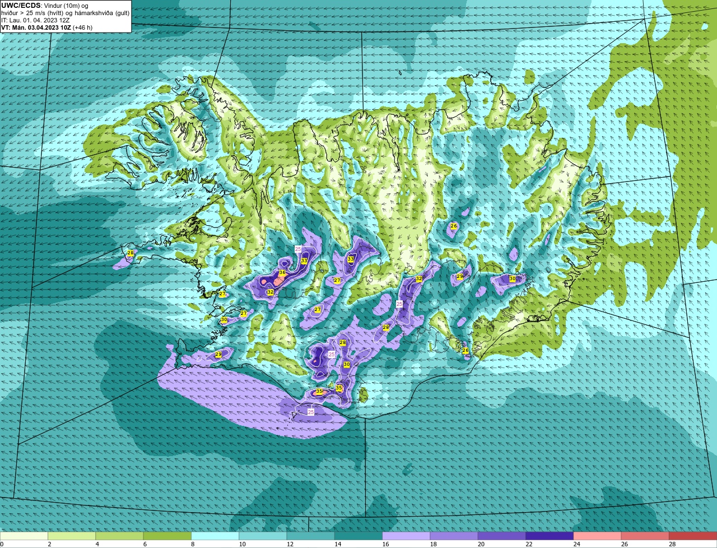This screenshot has height=548, width=717.
Task: Select the 14–16 m/s dark teal legend swatch
Action: [x=358, y=536]
